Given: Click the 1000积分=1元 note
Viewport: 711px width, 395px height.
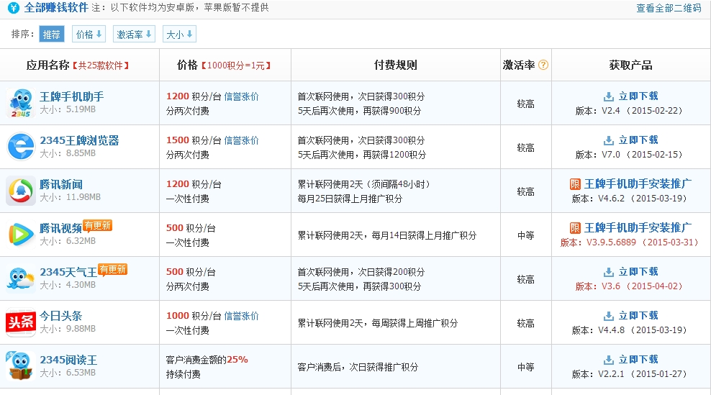Looking at the screenshot, I should pyautogui.click(x=236, y=65).
